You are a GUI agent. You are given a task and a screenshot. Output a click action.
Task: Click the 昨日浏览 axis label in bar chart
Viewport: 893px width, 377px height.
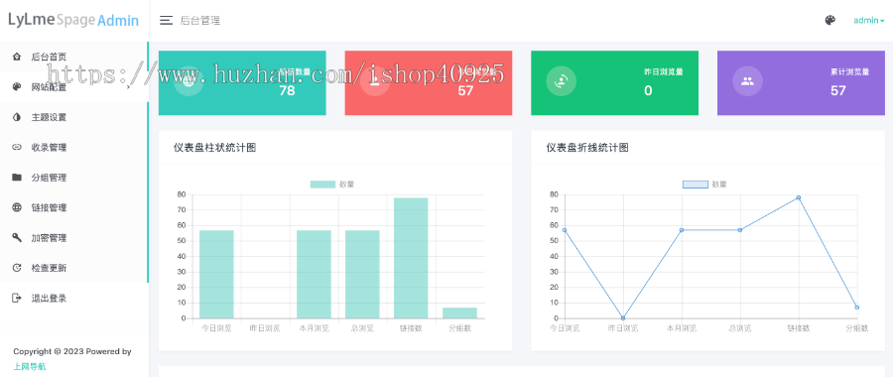pos(265,328)
